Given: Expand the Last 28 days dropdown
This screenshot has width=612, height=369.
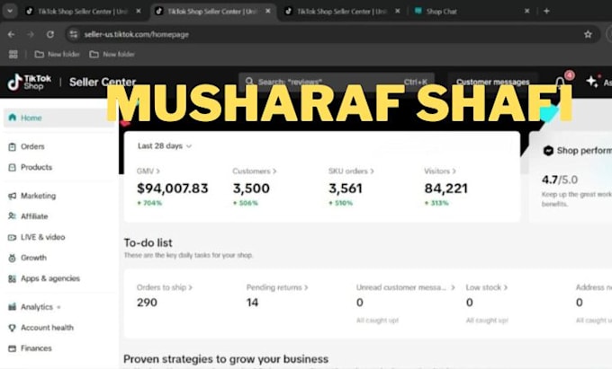Looking at the screenshot, I should point(165,146).
